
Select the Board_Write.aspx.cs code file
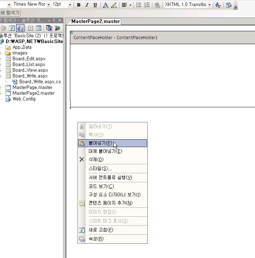click(x=40, y=82)
